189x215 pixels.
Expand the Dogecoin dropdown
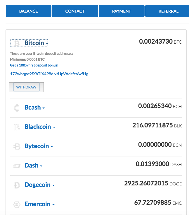coord(39,185)
